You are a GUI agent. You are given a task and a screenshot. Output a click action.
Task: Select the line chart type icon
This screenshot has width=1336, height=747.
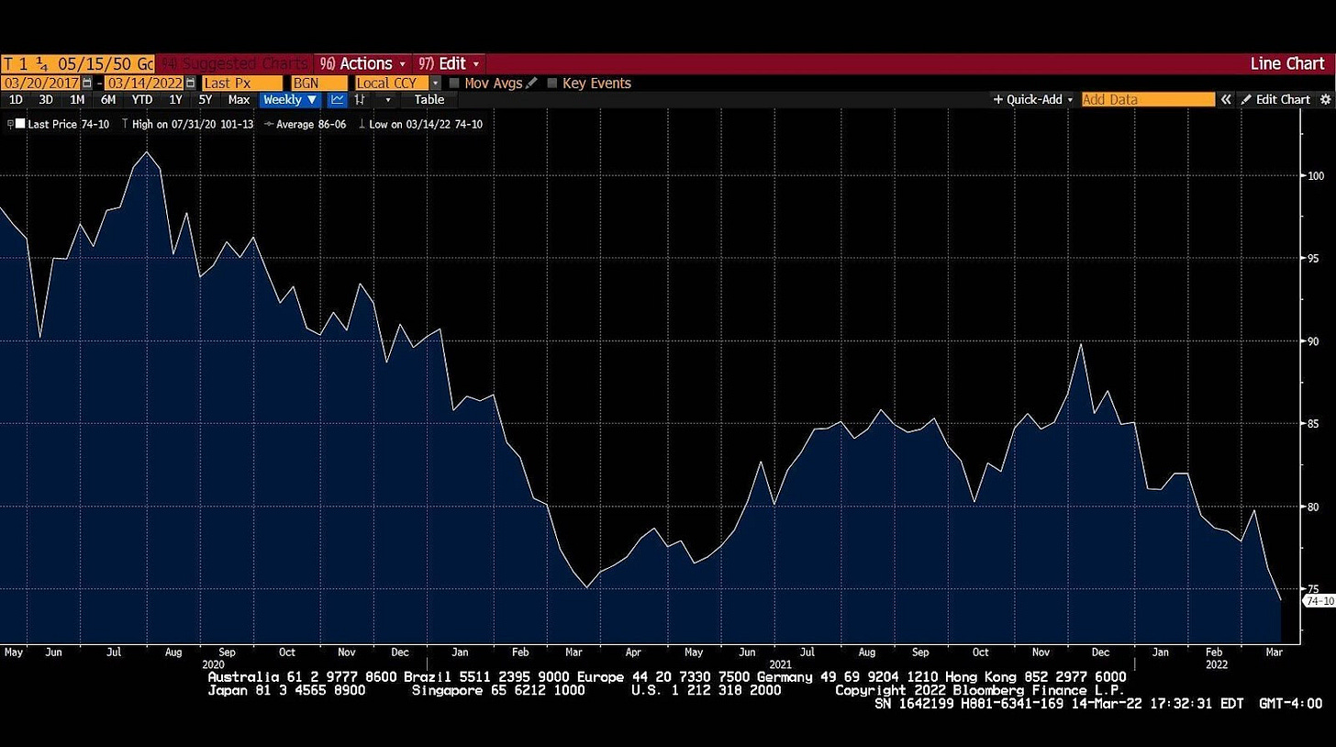338,99
